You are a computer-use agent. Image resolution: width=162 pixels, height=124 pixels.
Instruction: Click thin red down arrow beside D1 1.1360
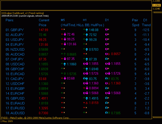tap(109, 83)
